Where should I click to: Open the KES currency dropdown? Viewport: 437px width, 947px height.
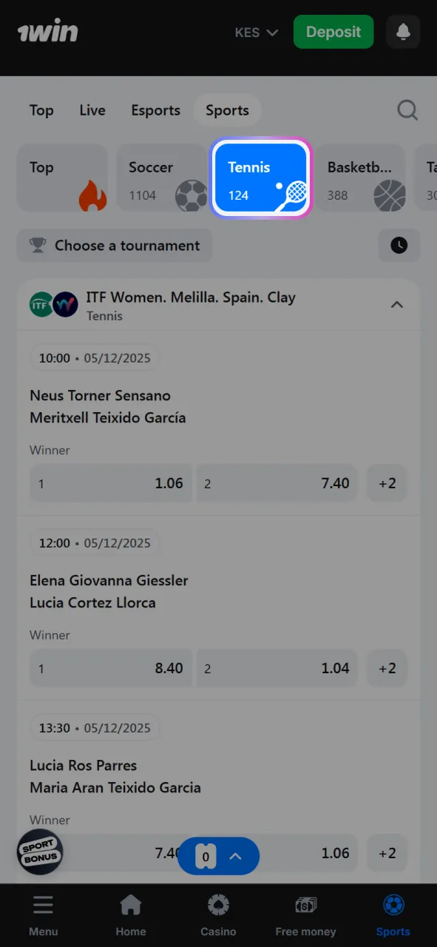point(255,32)
